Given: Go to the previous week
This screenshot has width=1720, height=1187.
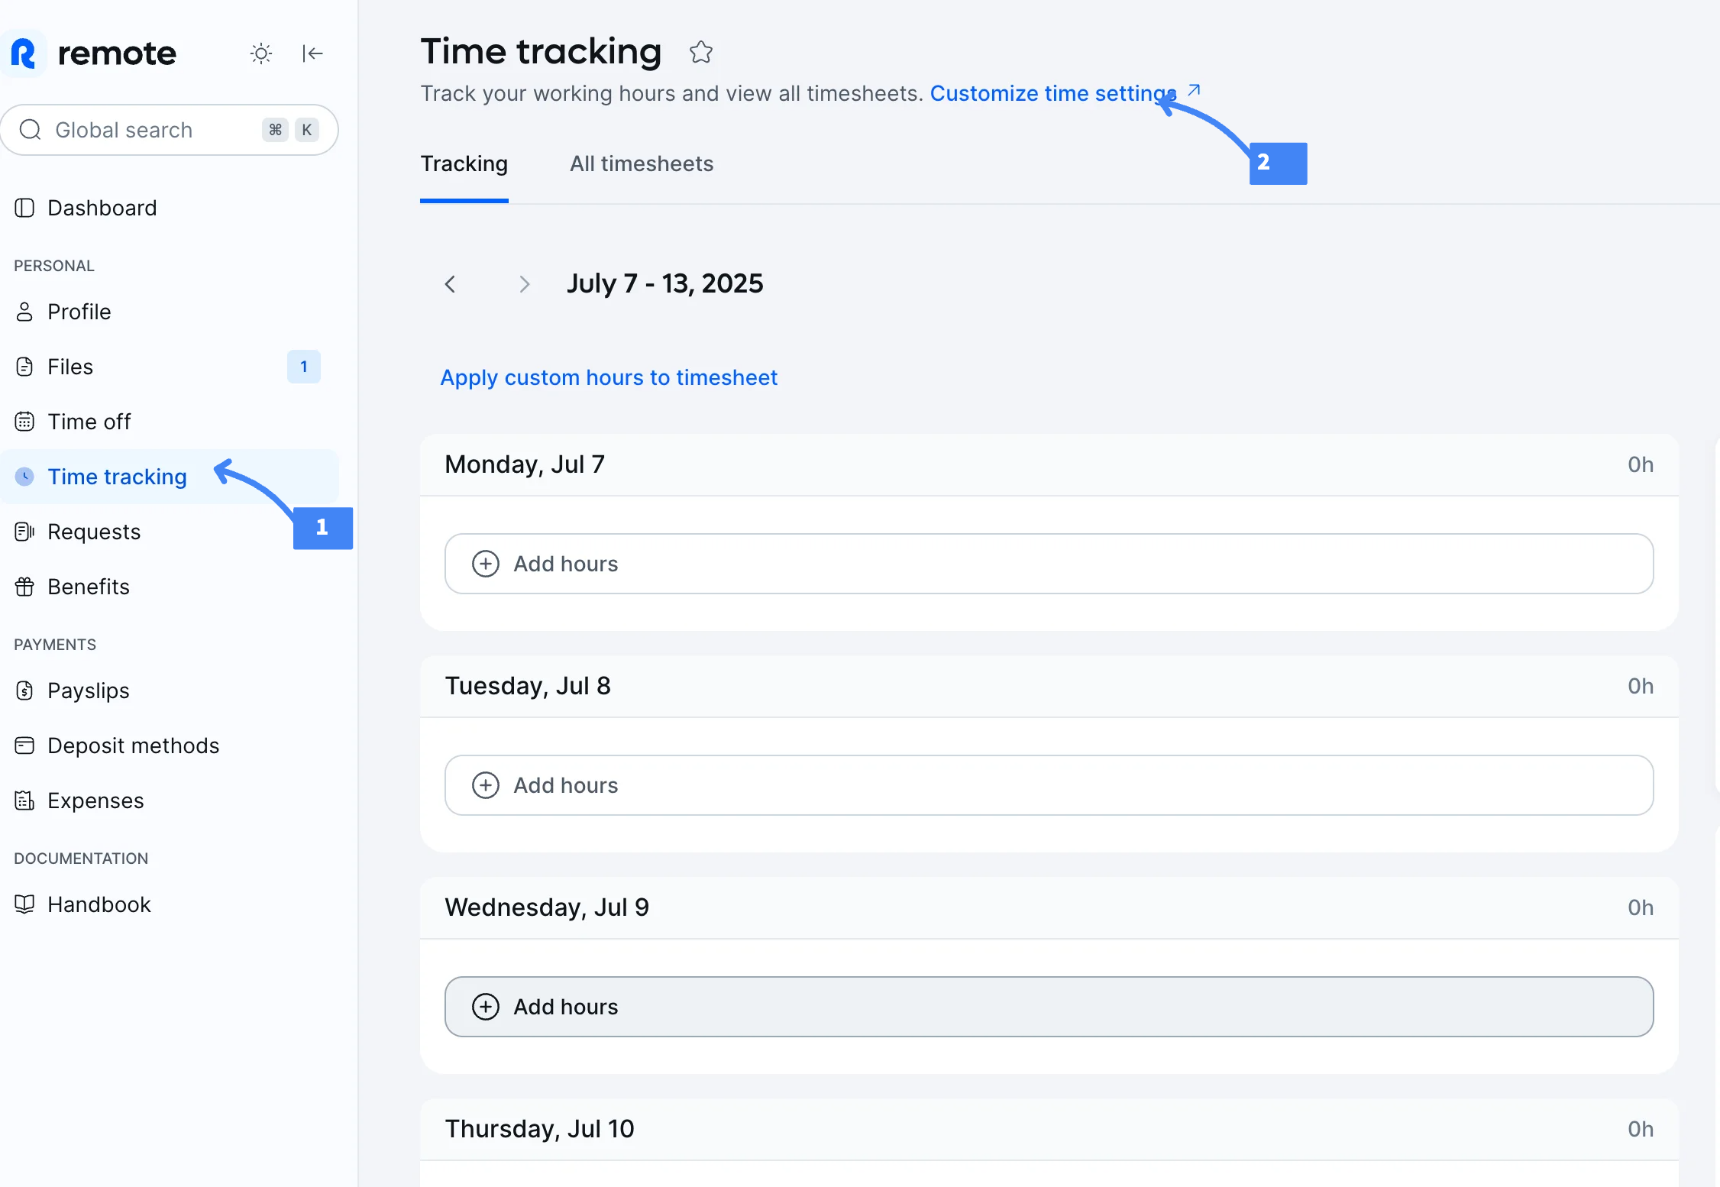Looking at the screenshot, I should [450, 284].
